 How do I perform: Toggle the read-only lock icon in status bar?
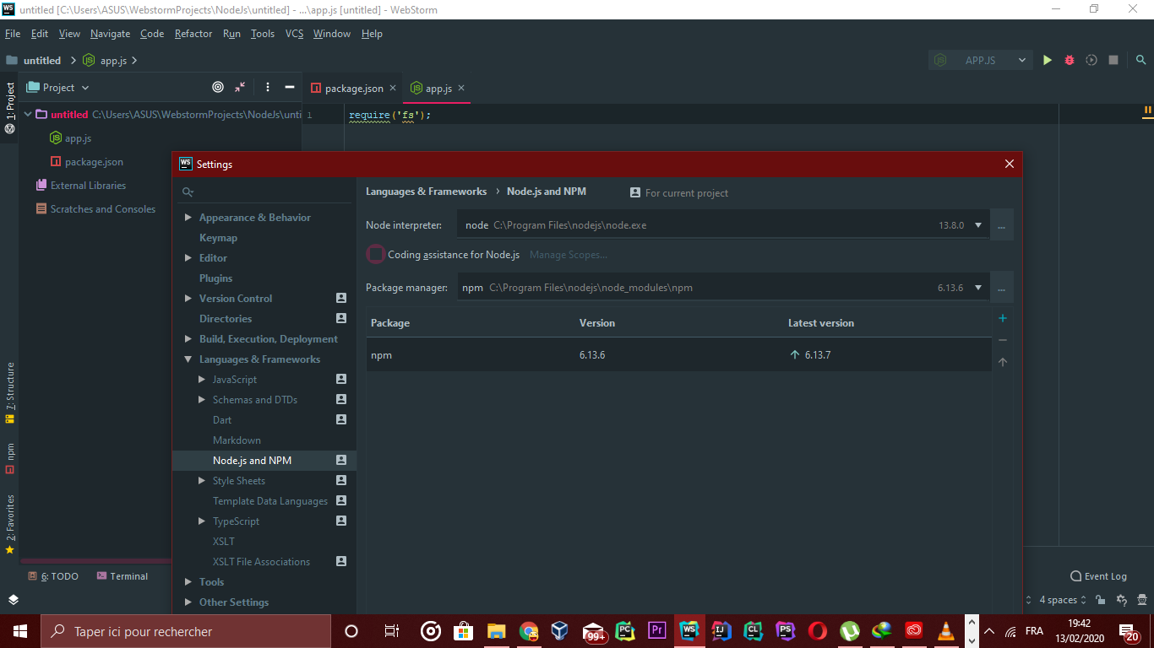(x=1101, y=600)
